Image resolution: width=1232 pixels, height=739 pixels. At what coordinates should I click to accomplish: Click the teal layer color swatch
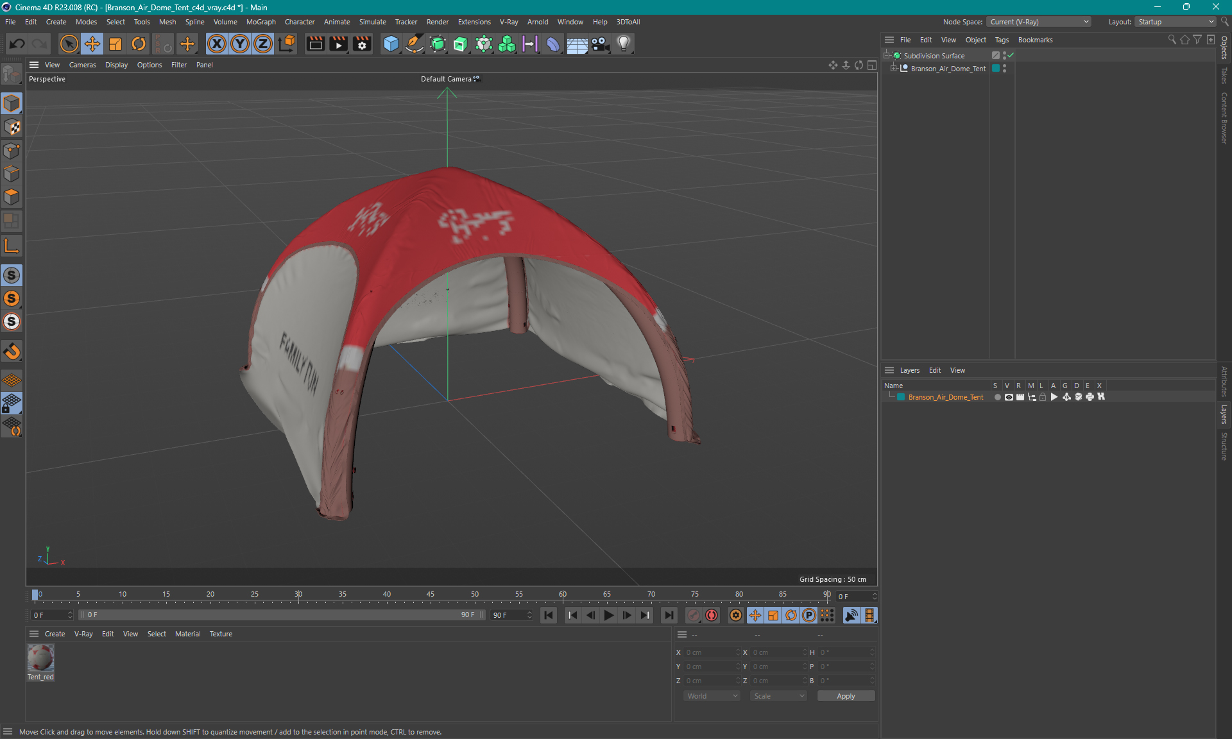(901, 397)
